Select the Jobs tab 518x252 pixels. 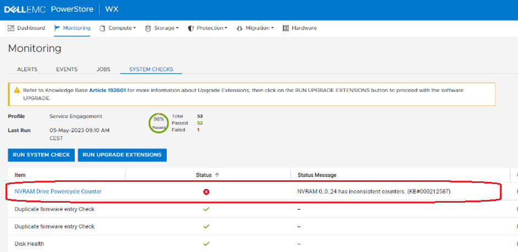pyautogui.click(x=103, y=70)
